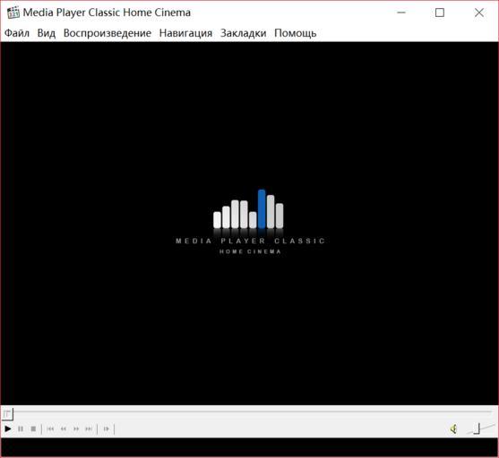499x458 pixels.
Task: Mute audio with the speaker icon
Action: [454, 429]
